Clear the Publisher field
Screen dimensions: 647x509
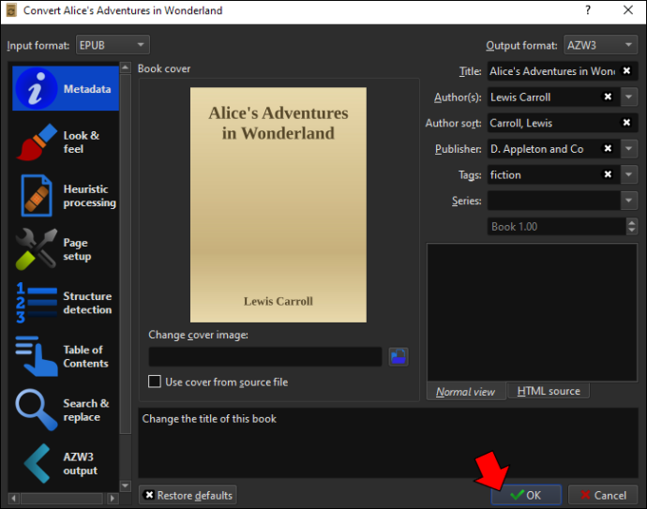pos(608,148)
